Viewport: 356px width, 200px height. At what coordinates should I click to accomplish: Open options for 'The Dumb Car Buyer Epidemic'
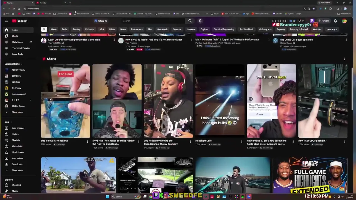point(346,40)
